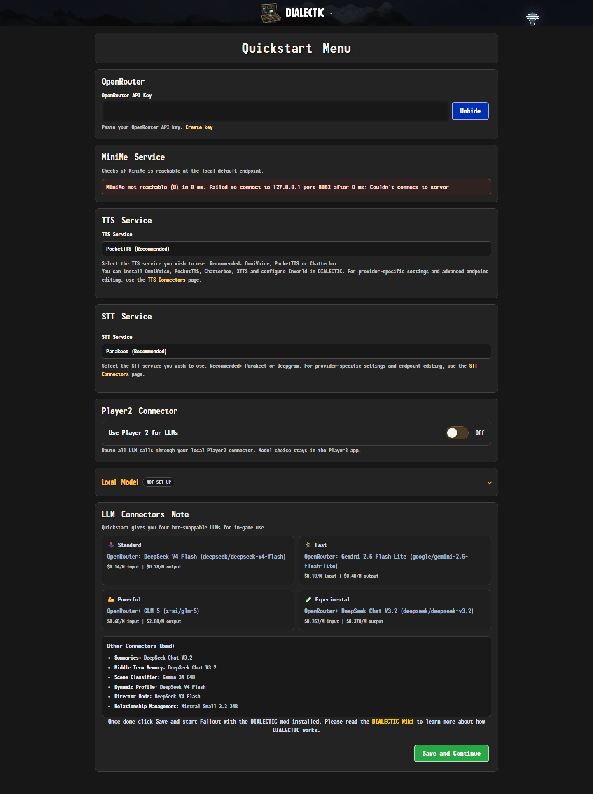
Task: Click the OpenRouter API Key field
Action: click(275, 111)
